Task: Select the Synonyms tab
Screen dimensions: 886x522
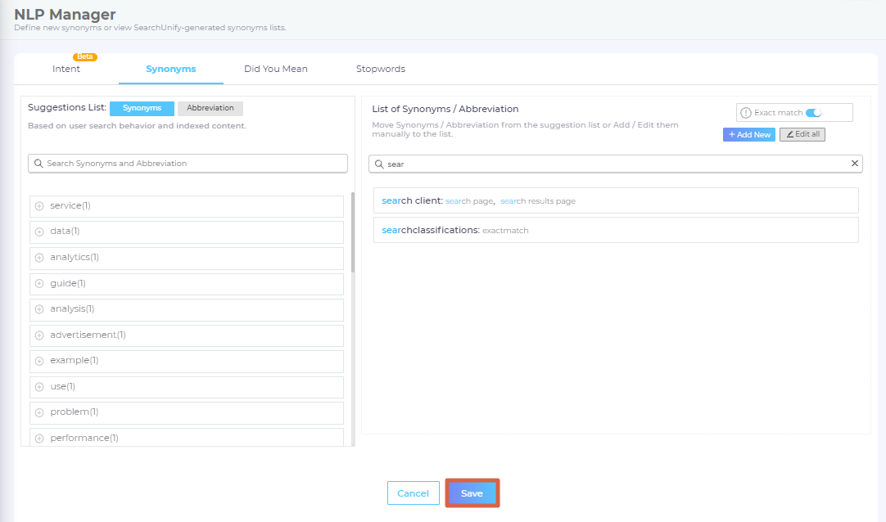Action: (x=170, y=69)
